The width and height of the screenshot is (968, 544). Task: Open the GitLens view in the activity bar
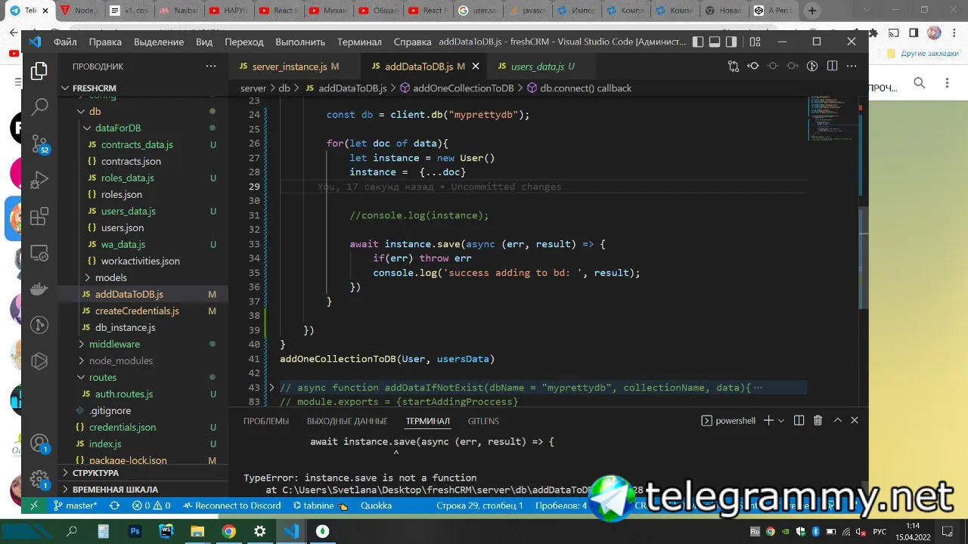pos(39,326)
